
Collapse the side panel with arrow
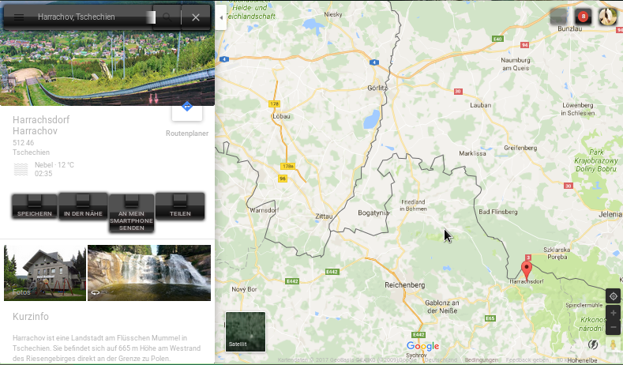click(x=221, y=17)
